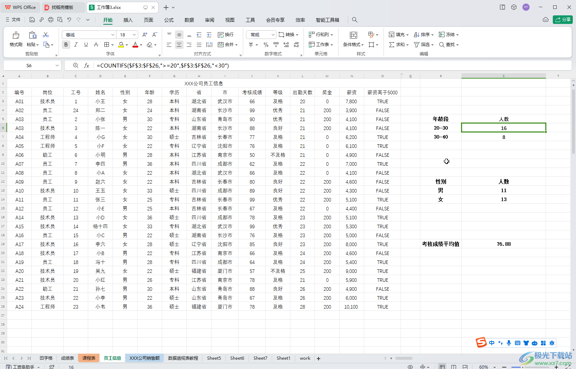Click the Cut scissors icon
This screenshot has width=576, height=369.
coord(46,35)
